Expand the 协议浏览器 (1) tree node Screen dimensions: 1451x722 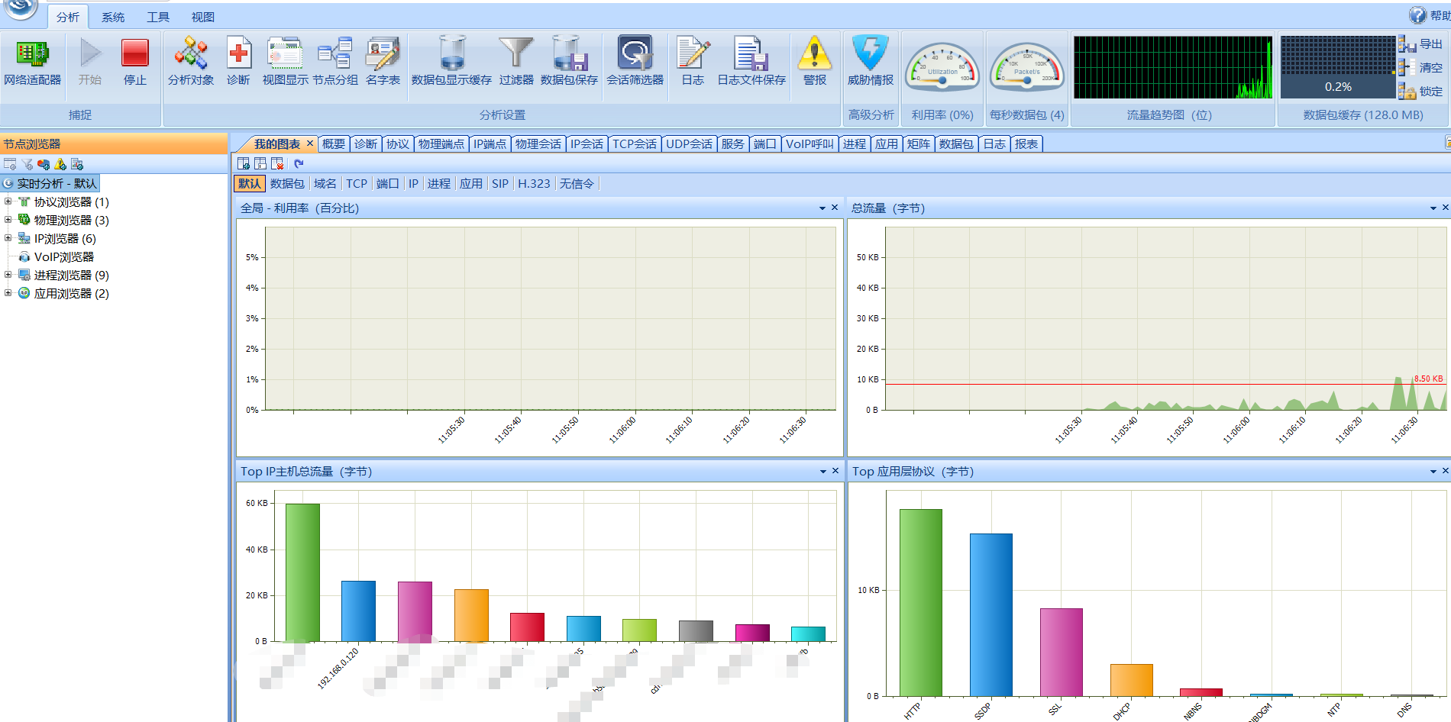tap(8, 201)
